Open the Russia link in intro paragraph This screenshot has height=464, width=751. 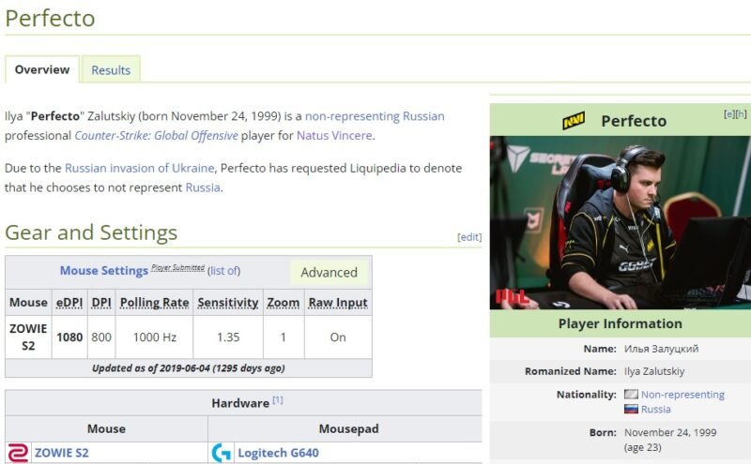coord(203,187)
